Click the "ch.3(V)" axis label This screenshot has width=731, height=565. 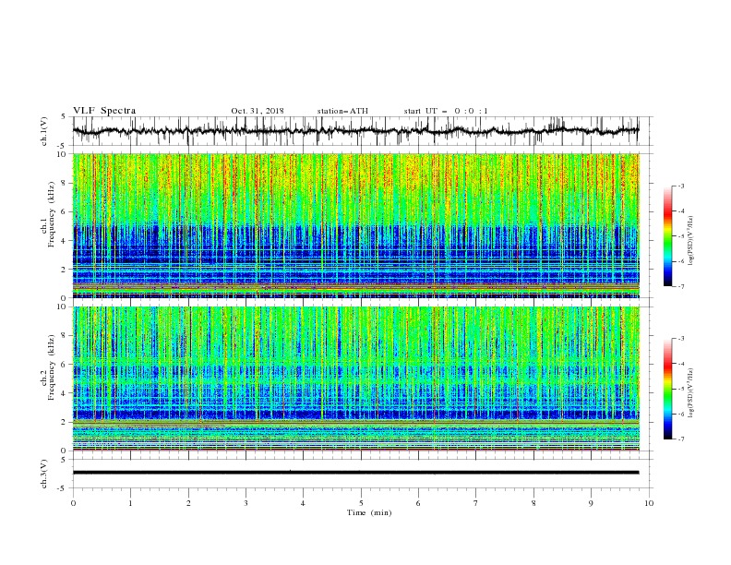tap(44, 474)
